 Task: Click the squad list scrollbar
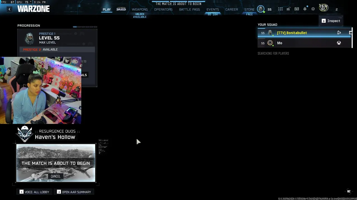352,38
